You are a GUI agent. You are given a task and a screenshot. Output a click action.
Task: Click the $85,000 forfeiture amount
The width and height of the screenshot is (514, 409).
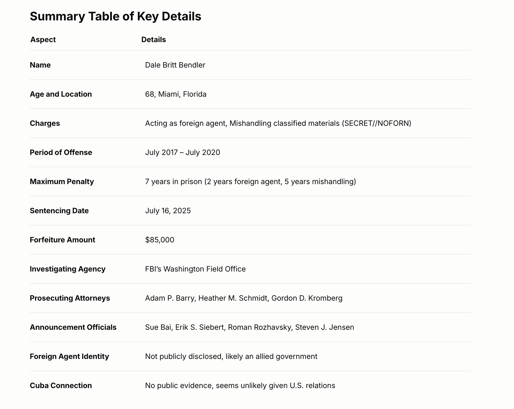click(x=160, y=240)
